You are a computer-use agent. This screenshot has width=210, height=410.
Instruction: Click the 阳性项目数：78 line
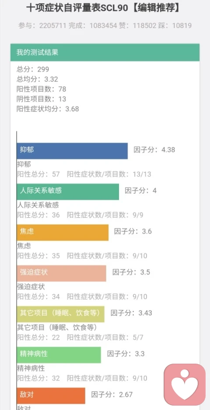pos(42,89)
